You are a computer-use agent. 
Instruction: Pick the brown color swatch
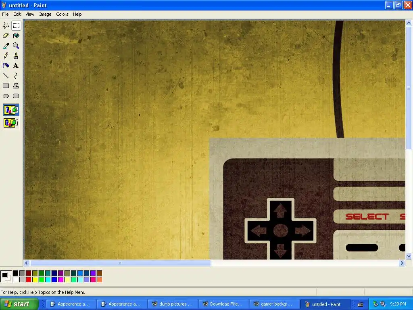(99, 273)
